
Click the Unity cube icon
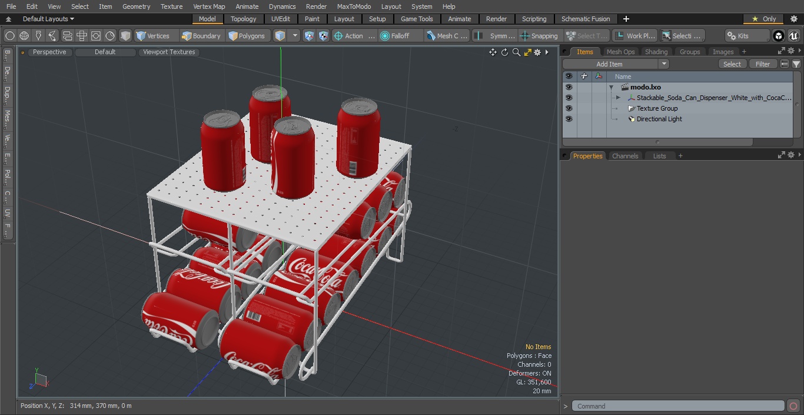pos(779,36)
